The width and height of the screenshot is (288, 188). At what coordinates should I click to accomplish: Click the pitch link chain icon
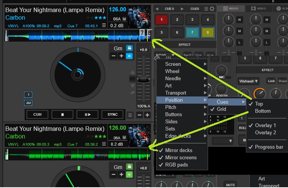(133, 93)
